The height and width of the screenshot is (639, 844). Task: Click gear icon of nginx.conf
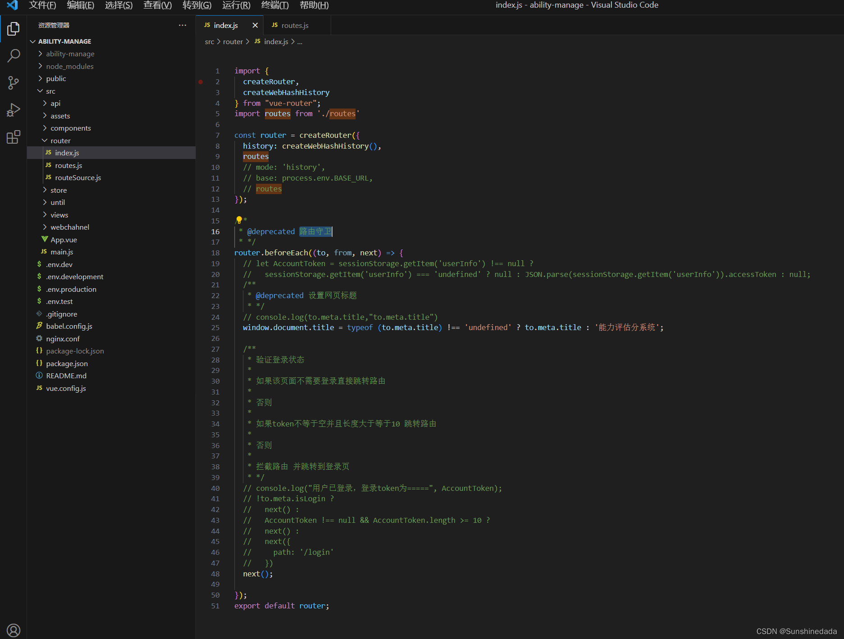(39, 339)
